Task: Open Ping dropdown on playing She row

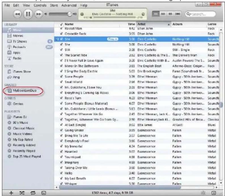Action: tap(113, 39)
